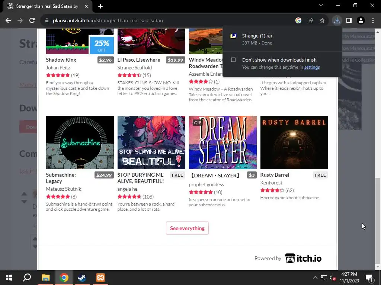The width and height of the screenshot is (381, 285).
Task: Open File Explorer from the taskbar
Action: (46, 278)
